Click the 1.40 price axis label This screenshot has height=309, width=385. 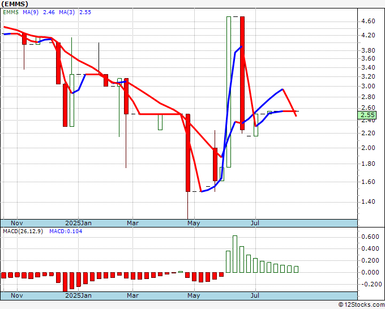click(x=368, y=201)
